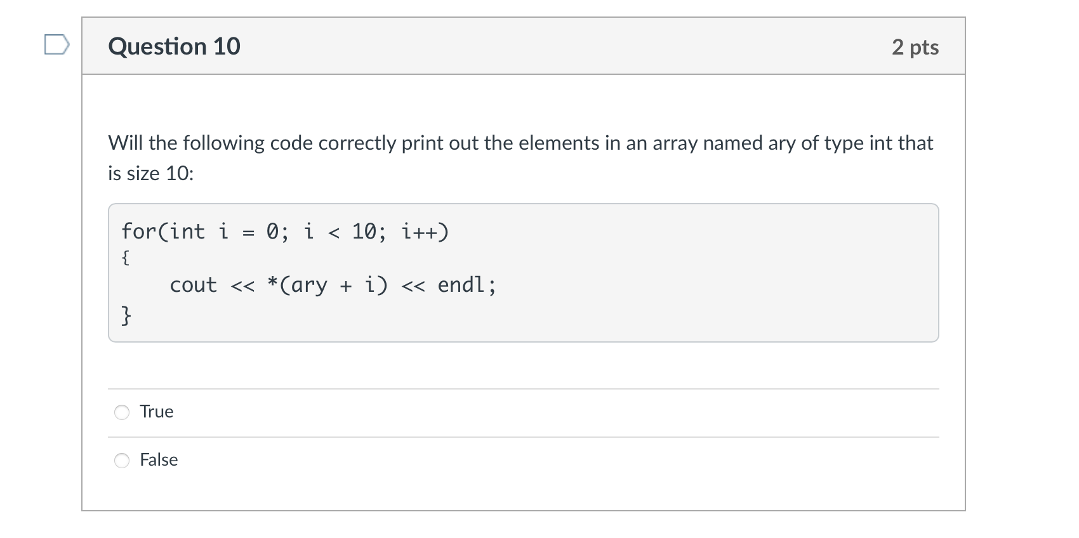This screenshot has height=538, width=1079.
Task: Select the False radio button
Action: pos(122,461)
